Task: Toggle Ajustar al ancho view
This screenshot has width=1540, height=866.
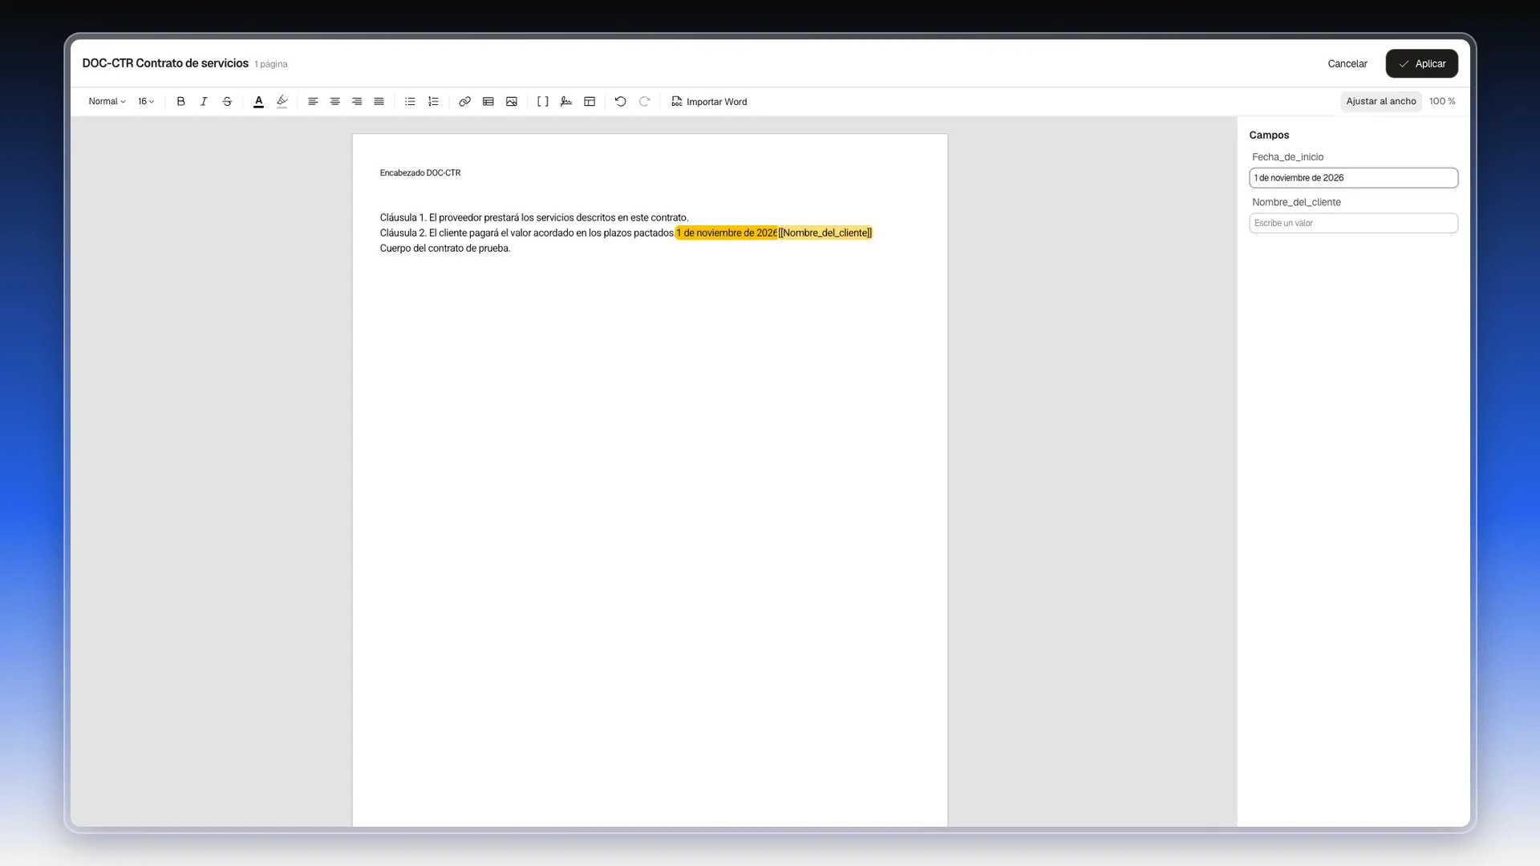Action: [1380, 101]
